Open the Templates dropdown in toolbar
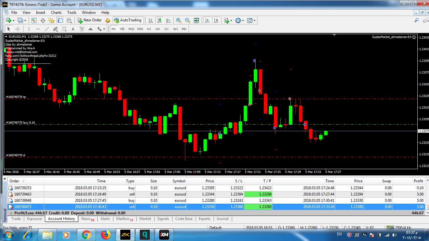 click(254, 20)
